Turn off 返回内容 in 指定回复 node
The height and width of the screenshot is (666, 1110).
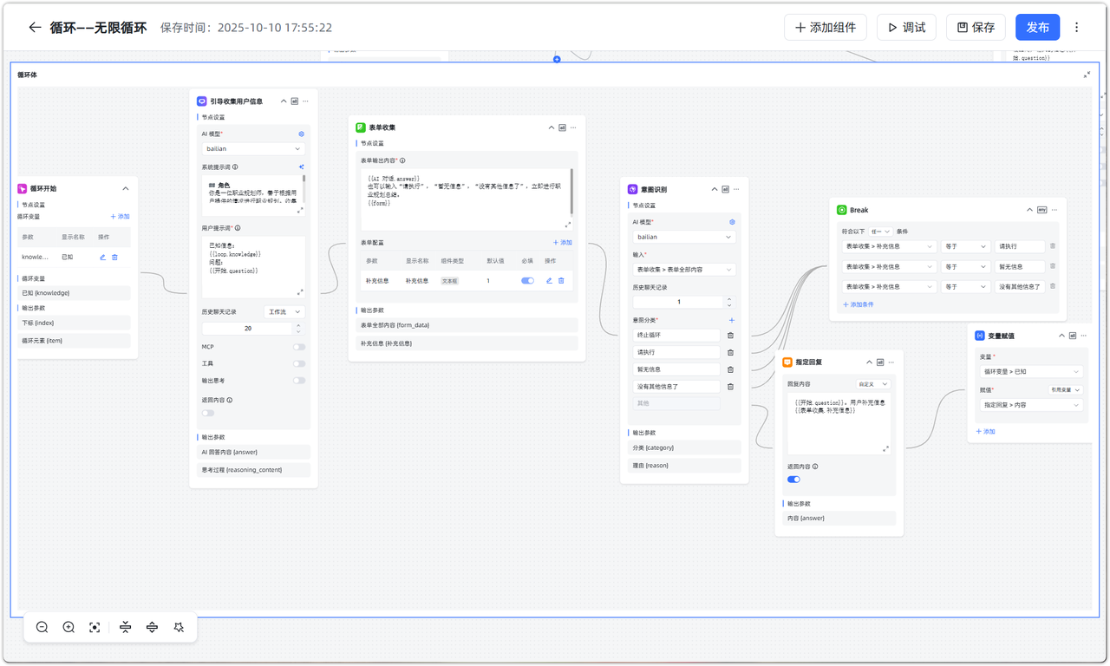(793, 480)
